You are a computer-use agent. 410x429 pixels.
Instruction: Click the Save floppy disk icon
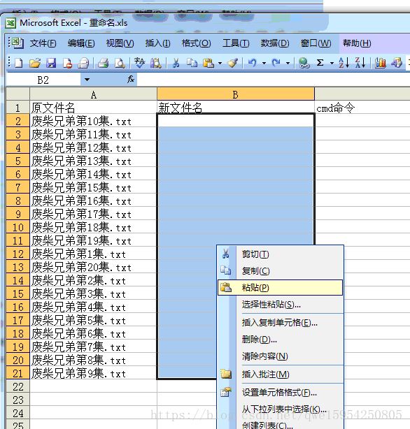tap(51, 63)
